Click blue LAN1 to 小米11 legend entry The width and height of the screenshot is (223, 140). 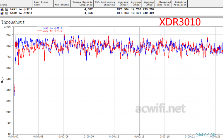point(50,28)
